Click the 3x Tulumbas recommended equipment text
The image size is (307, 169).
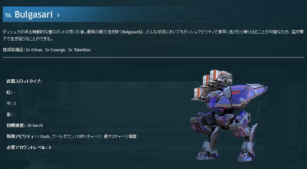point(79,50)
